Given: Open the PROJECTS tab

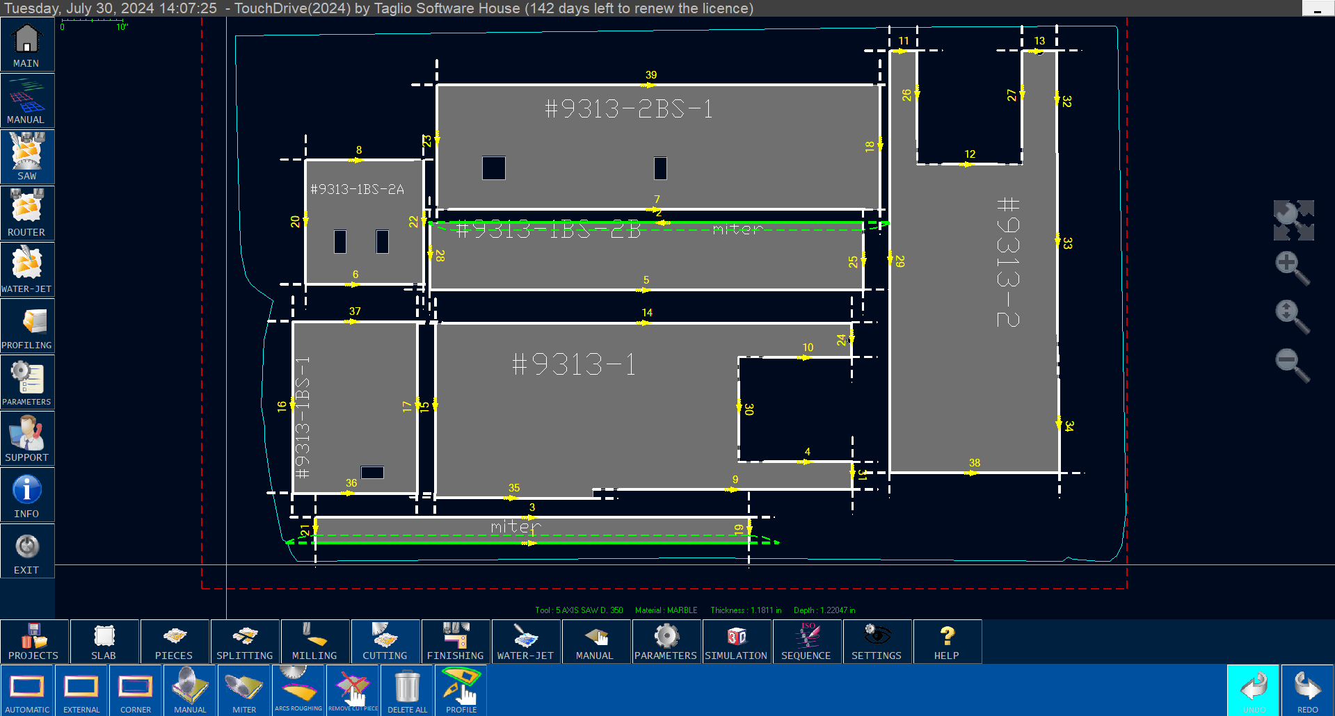Looking at the screenshot, I should tap(34, 642).
